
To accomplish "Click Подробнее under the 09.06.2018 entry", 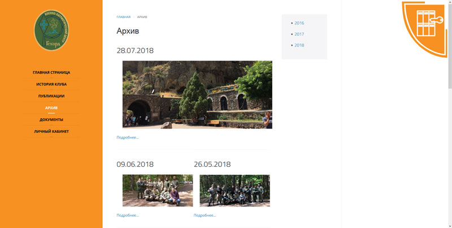I will pos(128,216).
